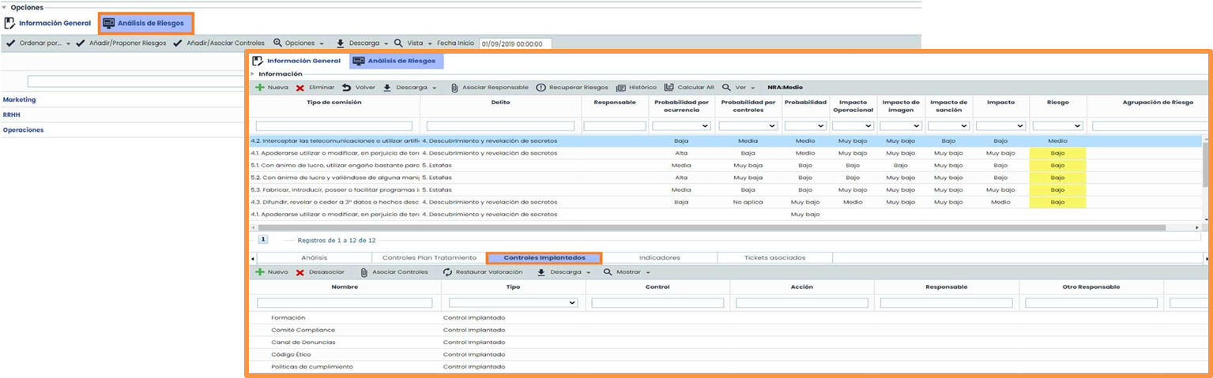Screen dimensions: 1213x378
Task: Click the Recuperar Riesgos icon
Action: 541,88
